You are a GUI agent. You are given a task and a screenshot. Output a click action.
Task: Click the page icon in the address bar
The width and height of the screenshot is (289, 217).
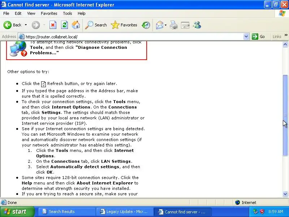[x=22, y=37]
